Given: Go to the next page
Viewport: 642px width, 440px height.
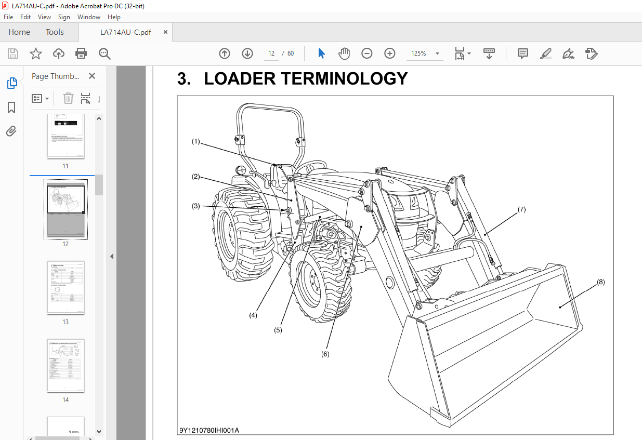Looking at the screenshot, I should tap(247, 54).
